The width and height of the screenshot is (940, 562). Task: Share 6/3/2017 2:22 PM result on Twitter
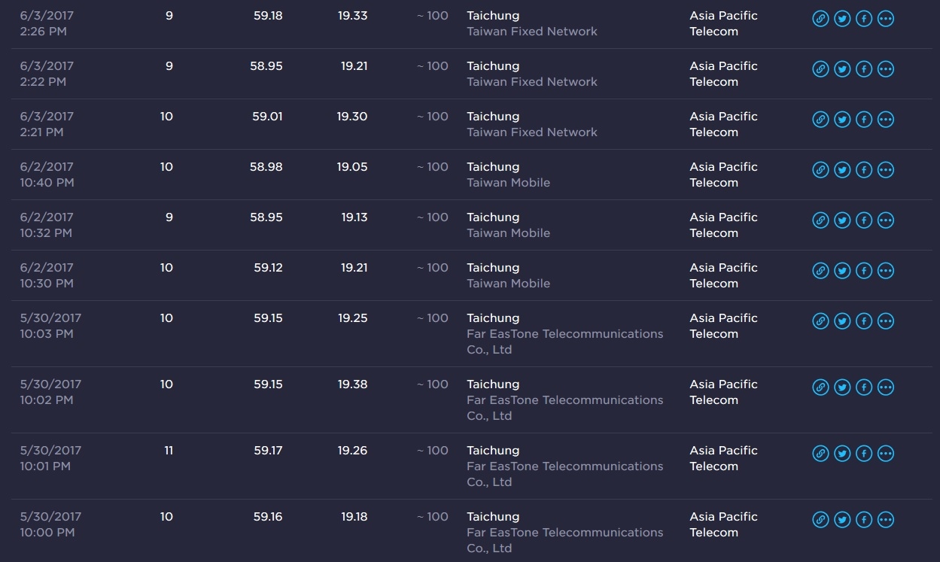[842, 69]
